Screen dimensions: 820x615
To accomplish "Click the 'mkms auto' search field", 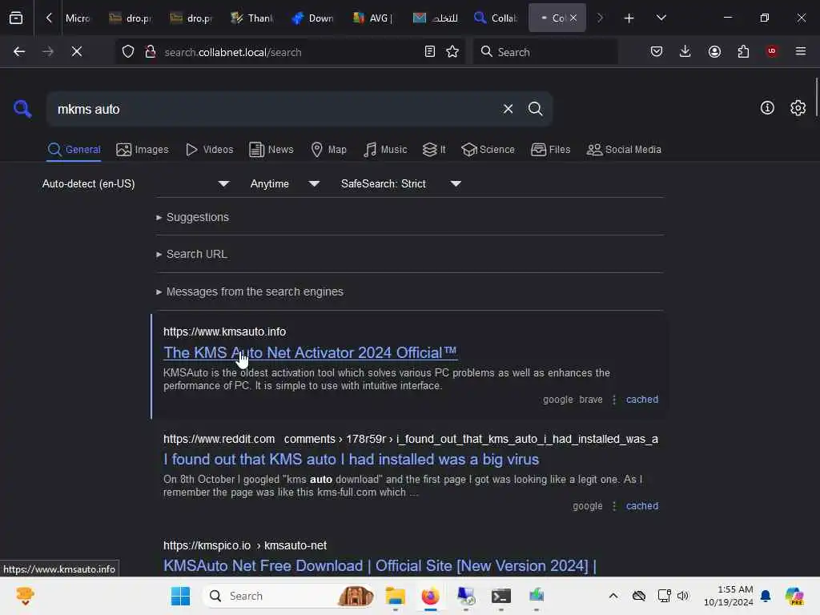I will coord(272,109).
